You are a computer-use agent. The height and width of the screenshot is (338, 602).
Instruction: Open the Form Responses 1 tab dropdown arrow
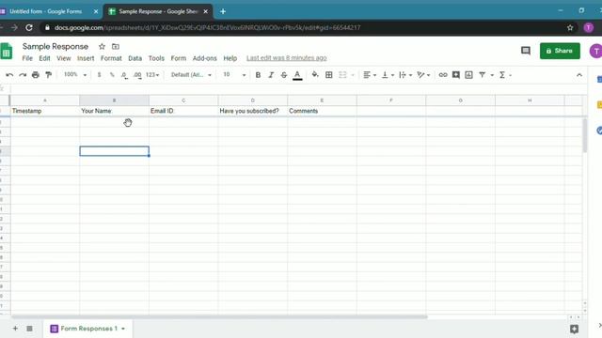(x=123, y=329)
